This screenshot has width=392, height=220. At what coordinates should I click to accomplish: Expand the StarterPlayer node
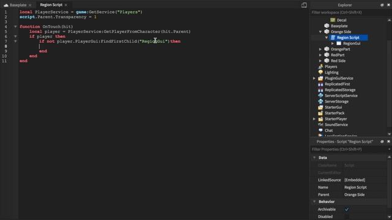(314, 119)
